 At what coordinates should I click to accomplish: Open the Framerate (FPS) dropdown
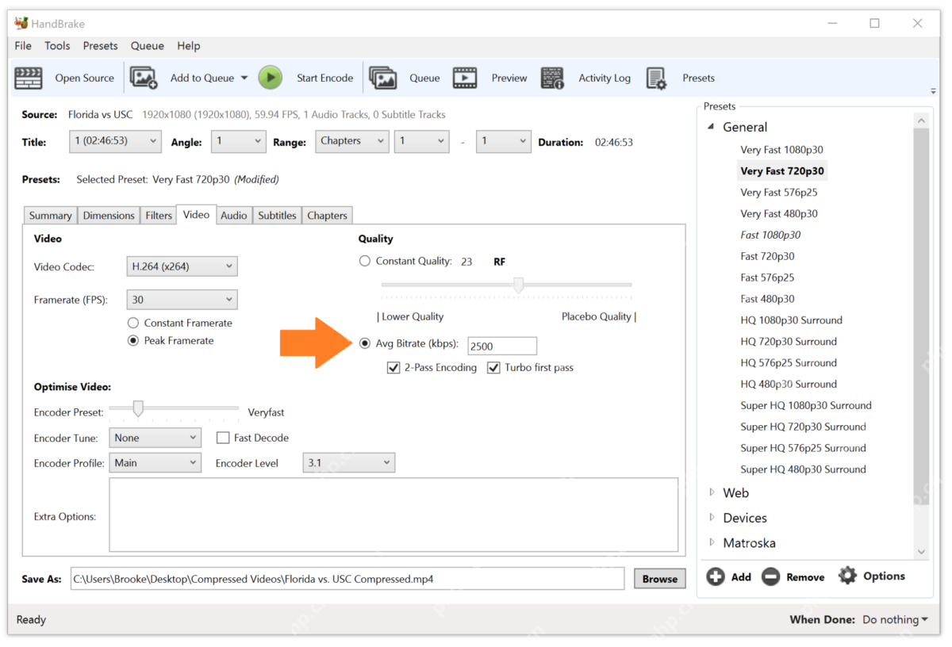pos(182,300)
